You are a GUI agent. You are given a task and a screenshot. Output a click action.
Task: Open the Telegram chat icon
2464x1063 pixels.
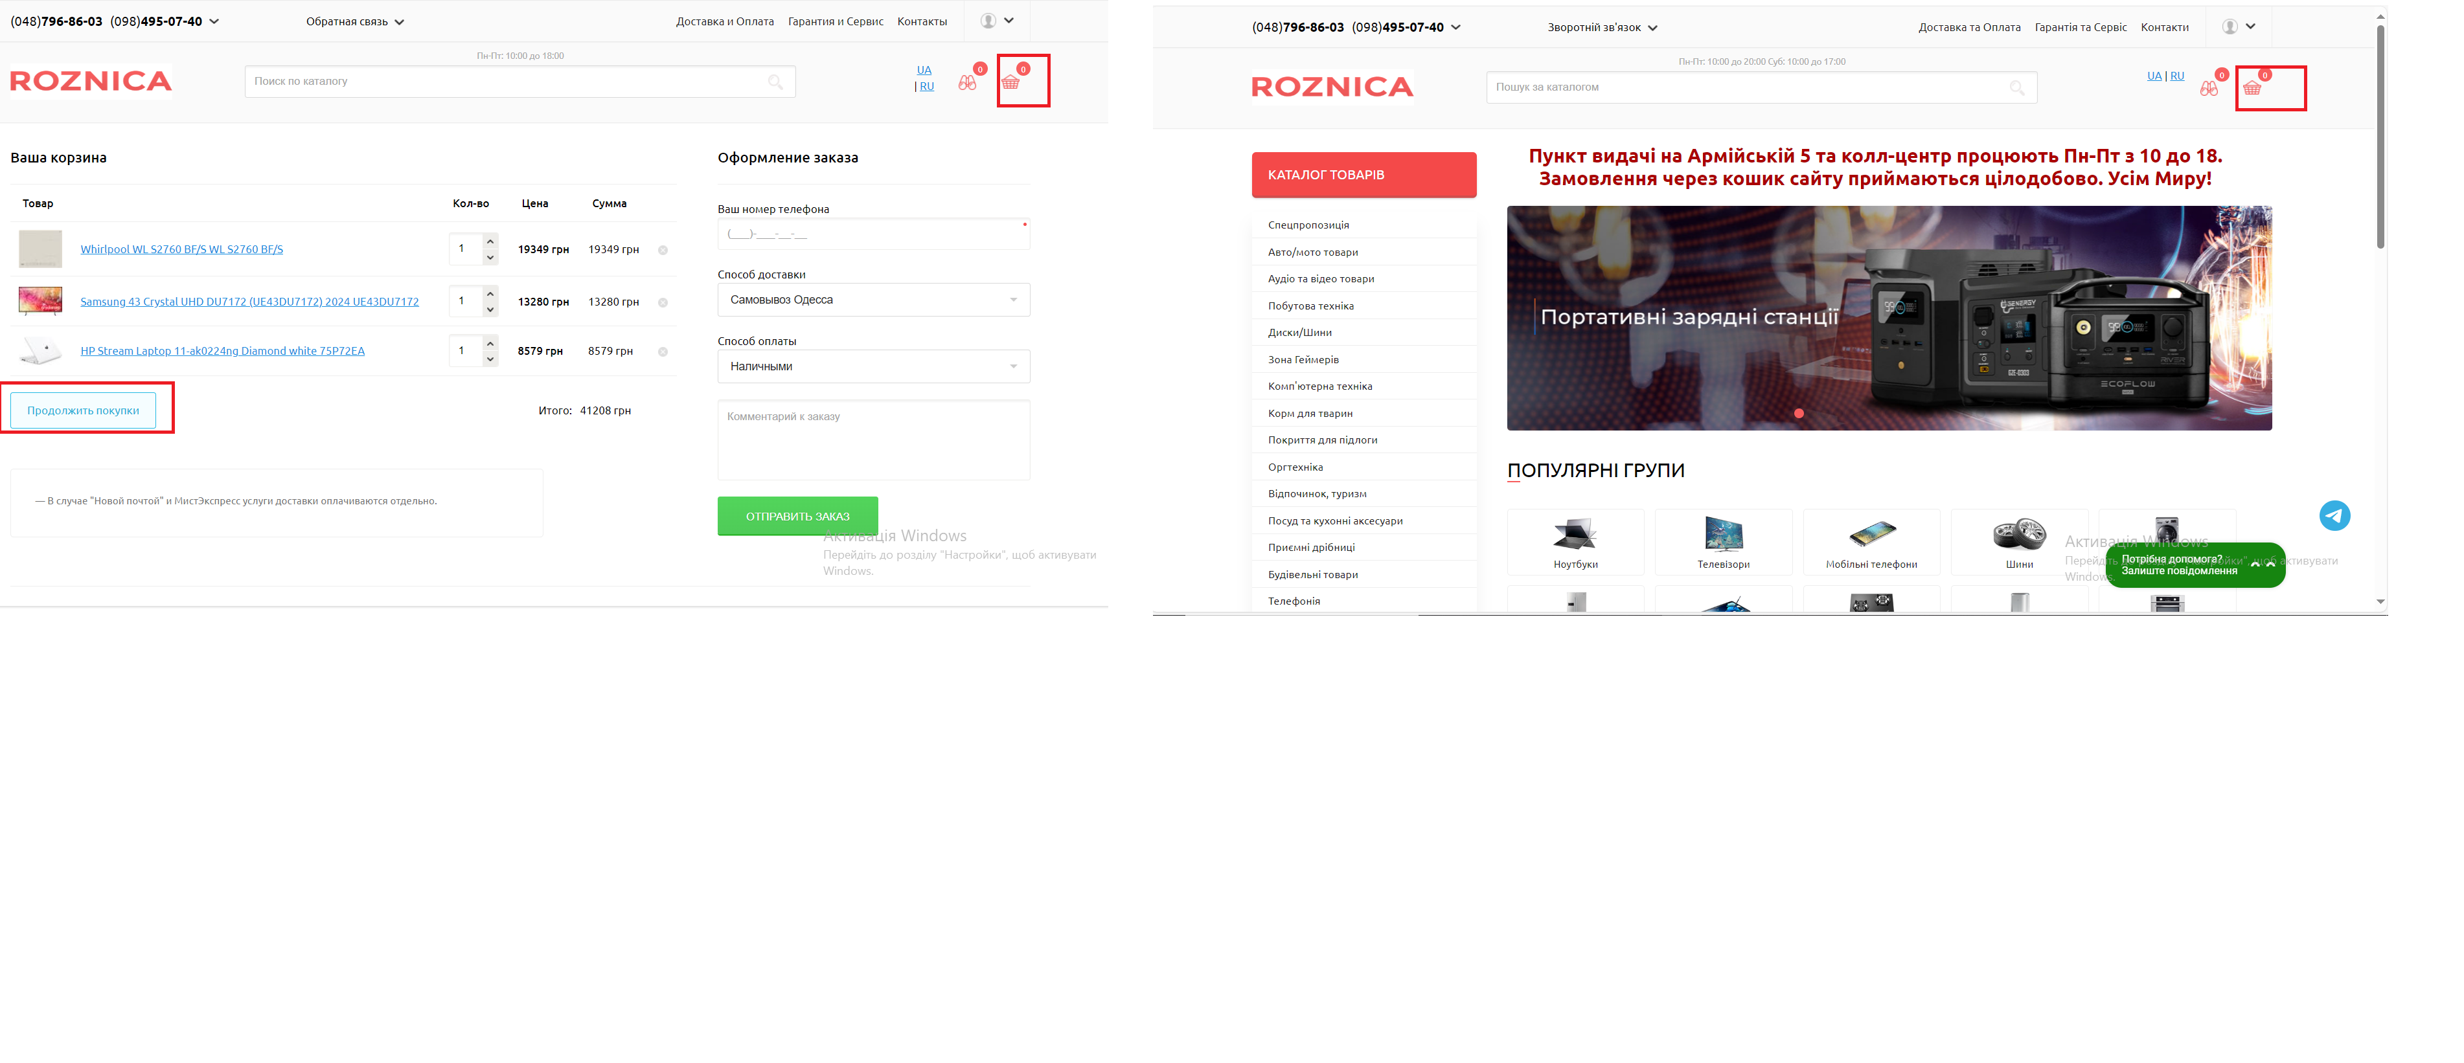point(2334,516)
